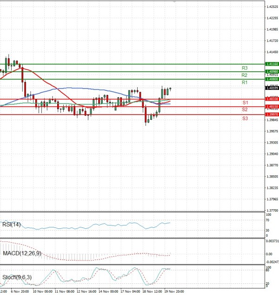Select the S2 support level label
The height and width of the screenshot is (295, 279).
[x=245, y=109]
